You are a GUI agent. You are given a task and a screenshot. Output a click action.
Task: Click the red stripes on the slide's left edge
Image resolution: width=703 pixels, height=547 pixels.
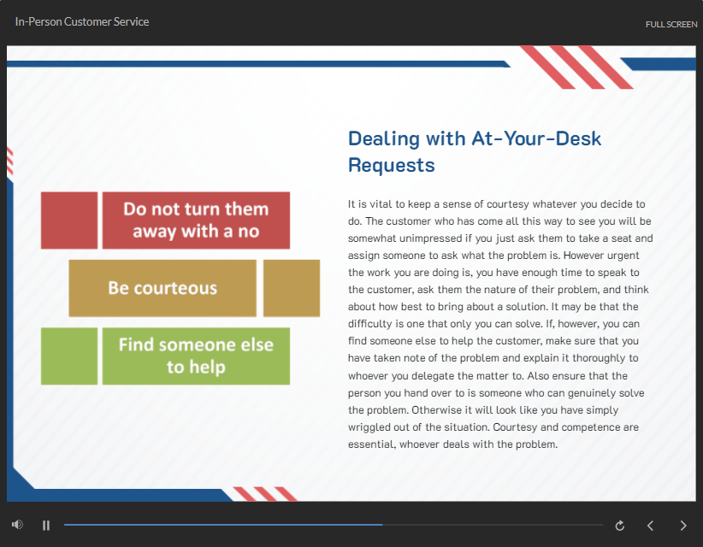pos(10,161)
